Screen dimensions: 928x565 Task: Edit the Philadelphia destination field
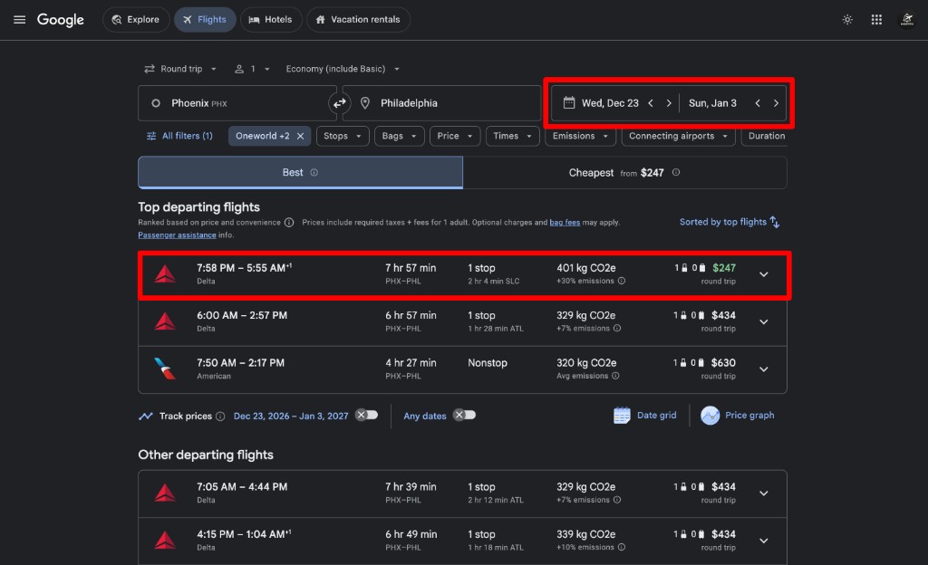(x=441, y=103)
